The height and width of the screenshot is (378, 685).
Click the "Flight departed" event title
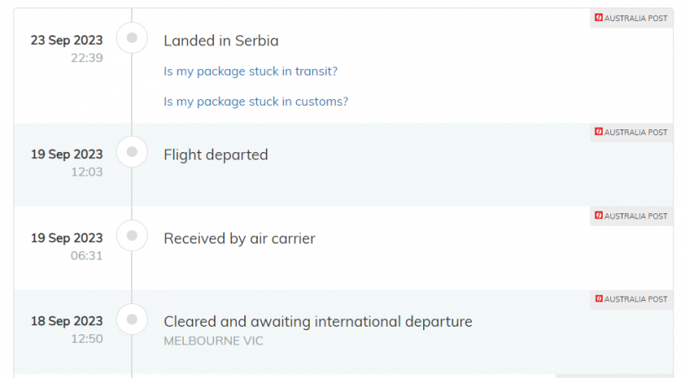point(216,155)
